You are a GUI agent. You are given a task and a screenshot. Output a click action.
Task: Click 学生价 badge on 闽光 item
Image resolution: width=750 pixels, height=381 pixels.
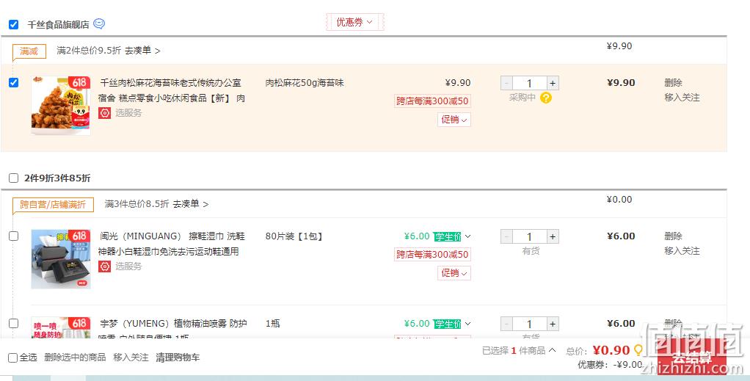coord(447,236)
